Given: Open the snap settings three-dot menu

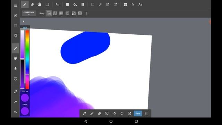Looking at the screenshot, I should (86, 13).
